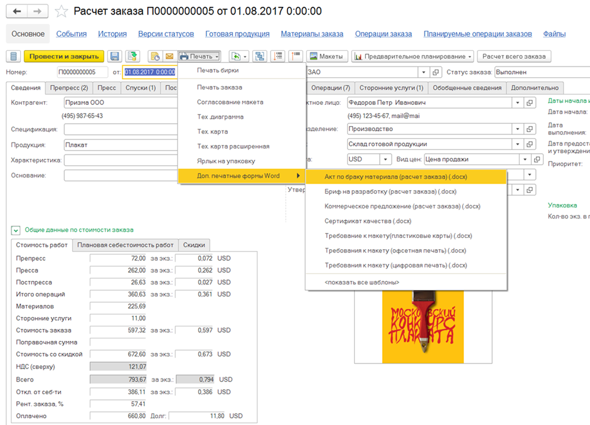Viewport: 590px width, 425px height.
Task: Open the Контактное лицо record via open icon
Action: [x=530, y=102]
